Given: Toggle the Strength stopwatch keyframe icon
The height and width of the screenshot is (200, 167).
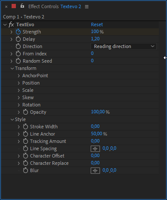Looking at the screenshot, I should (18, 32).
